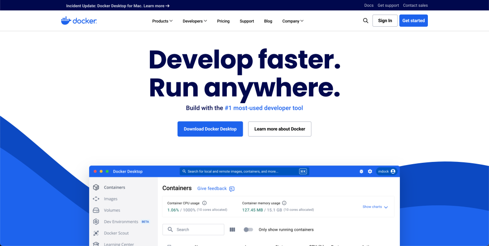Expand the Developers dropdown menu
Image resolution: width=489 pixels, height=246 pixels.
pyautogui.click(x=195, y=21)
